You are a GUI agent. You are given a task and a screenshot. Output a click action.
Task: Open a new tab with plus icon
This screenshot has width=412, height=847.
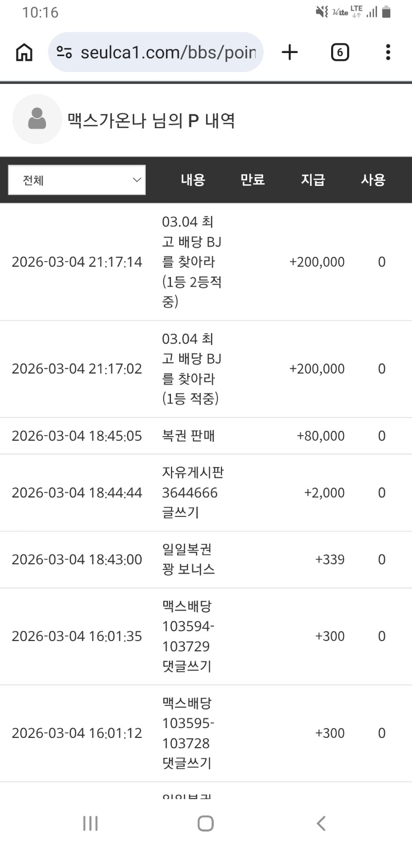[290, 52]
